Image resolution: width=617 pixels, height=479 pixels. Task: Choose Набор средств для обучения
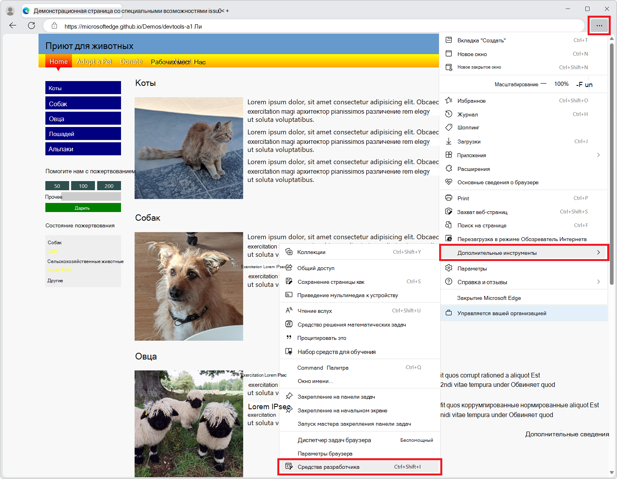click(360, 352)
